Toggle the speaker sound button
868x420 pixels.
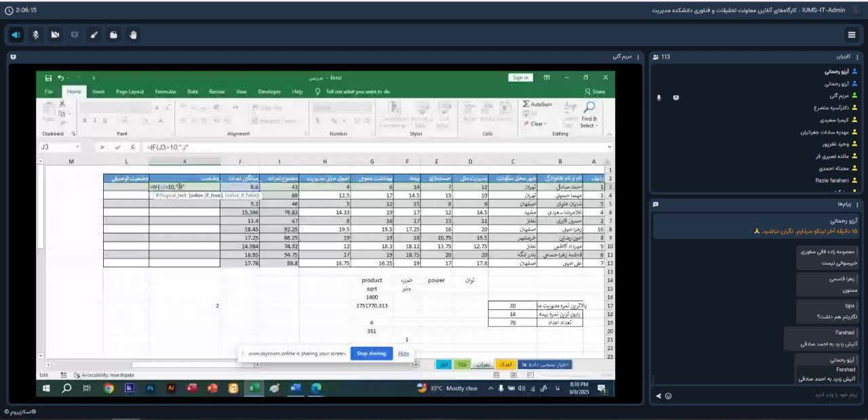pyautogui.click(x=16, y=35)
